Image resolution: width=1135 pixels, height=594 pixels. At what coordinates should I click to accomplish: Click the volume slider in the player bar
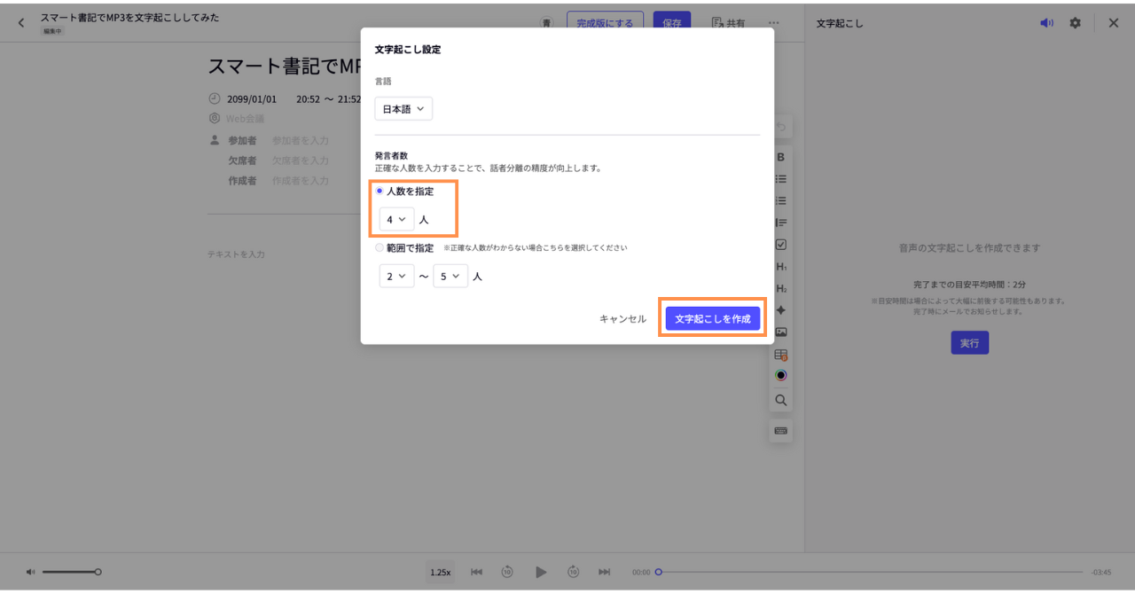click(71, 573)
